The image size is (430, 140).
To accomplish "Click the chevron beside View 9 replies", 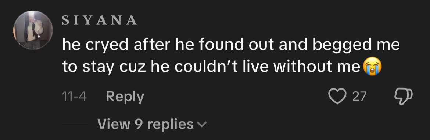I will (201, 125).
